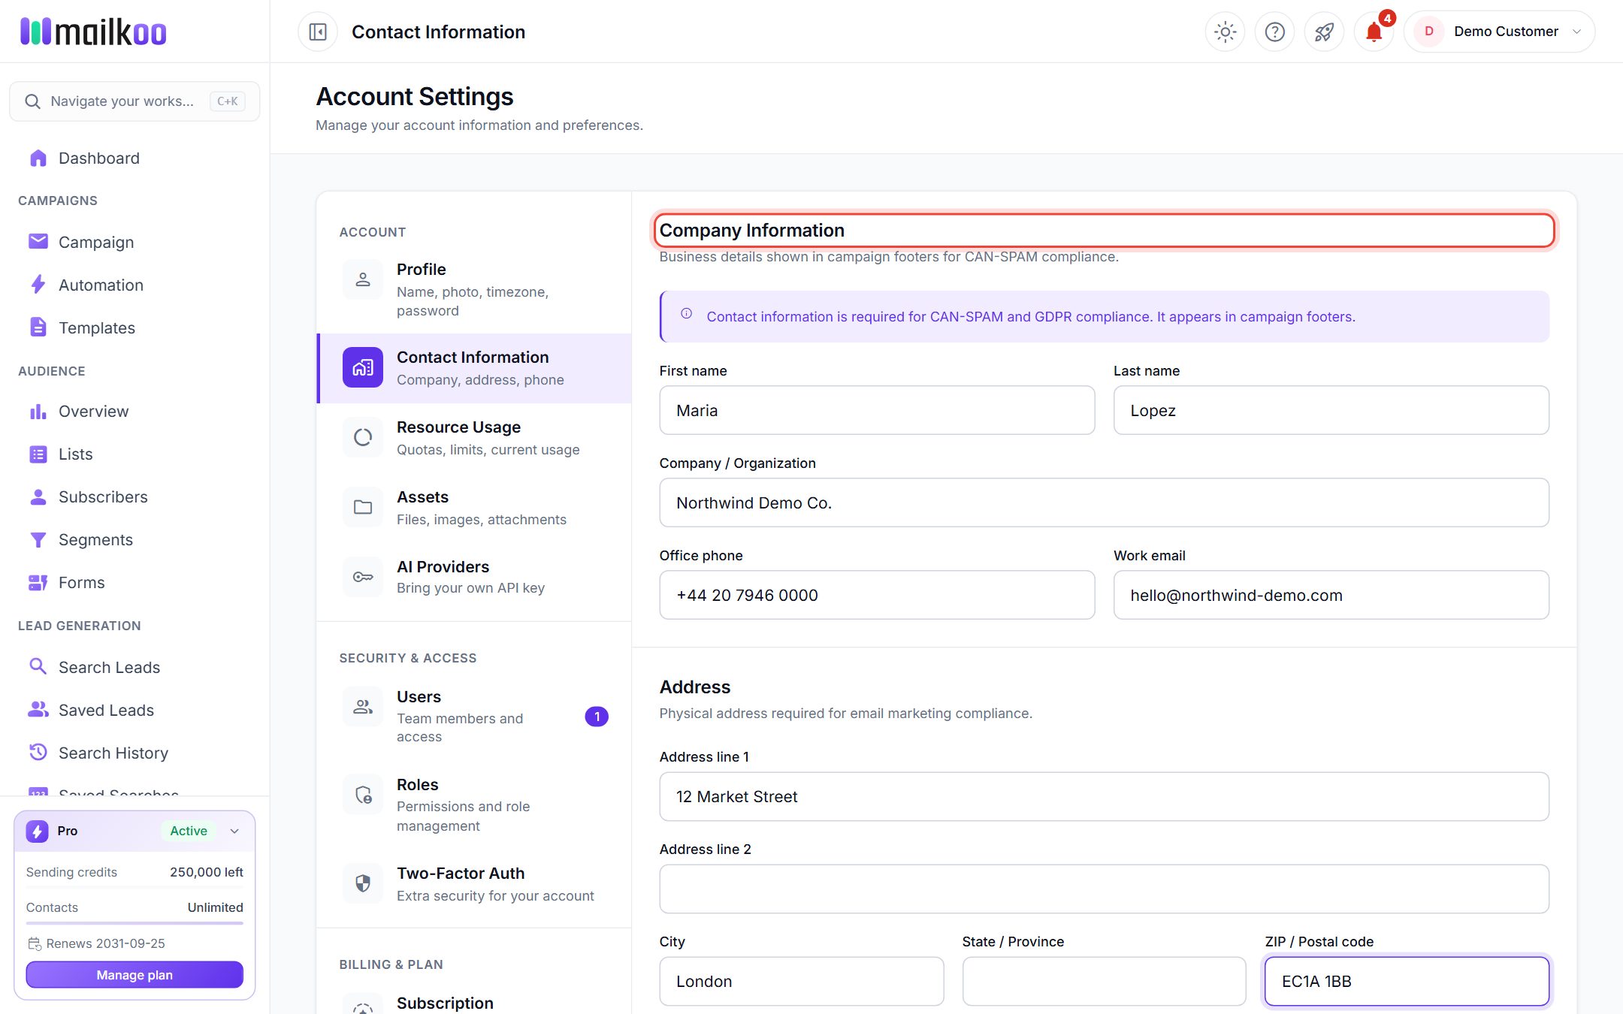Click the mailkoo logo
Viewport: 1623px width, 1014px height.
click(x=93, y=32)
